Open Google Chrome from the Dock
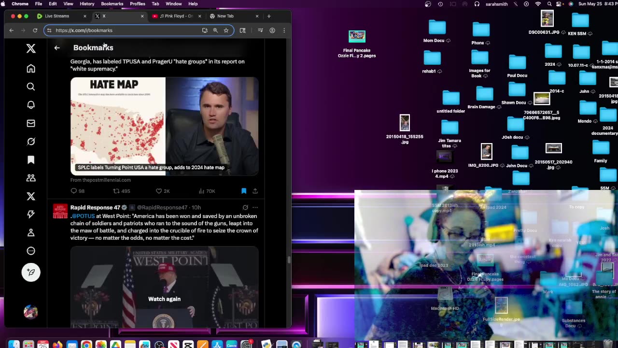The width and height of the screenshot is (618, 348). pos(86,345)
